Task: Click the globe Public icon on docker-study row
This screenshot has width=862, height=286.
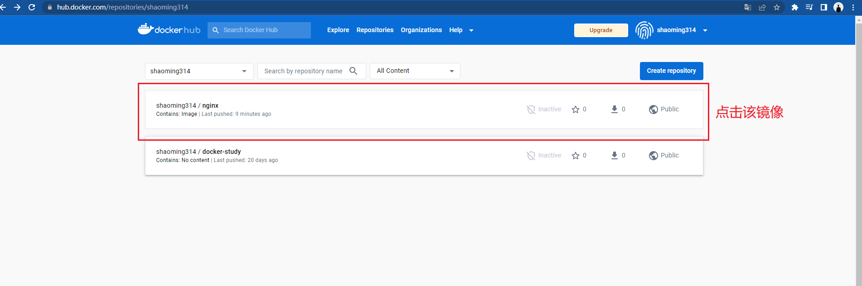Action: point(654,156)
